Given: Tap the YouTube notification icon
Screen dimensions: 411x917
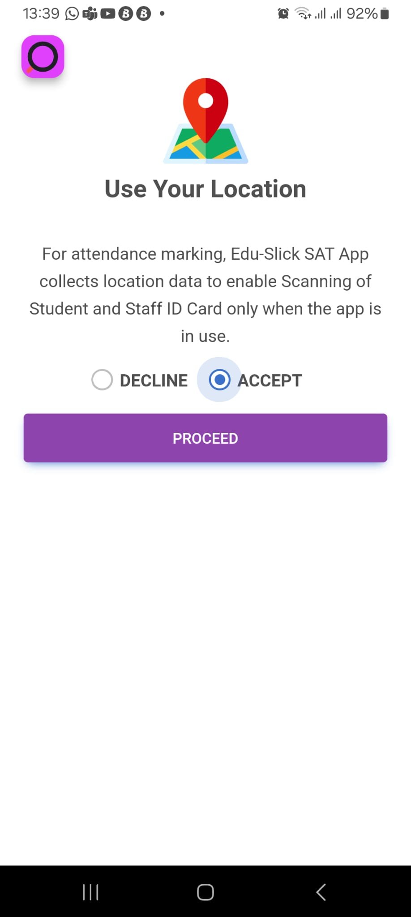Looking at the screenshot, I should click(x=108, y=14).
